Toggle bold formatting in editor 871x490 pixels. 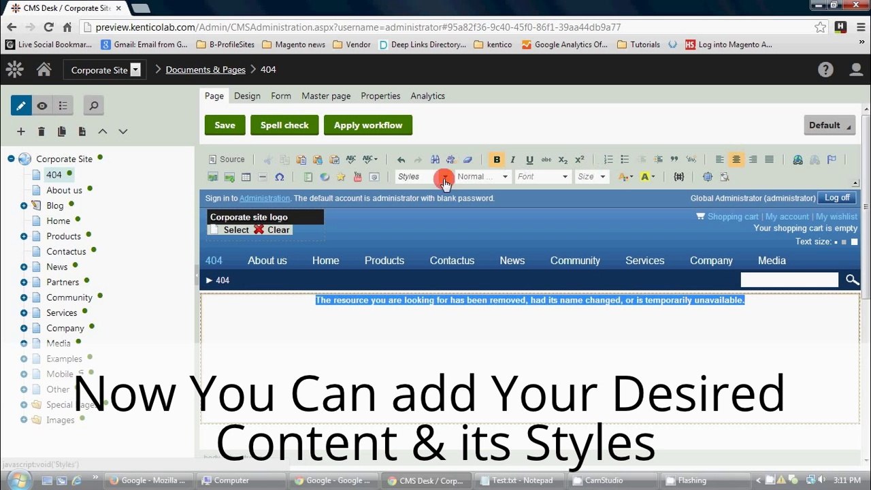pyautogui.click(x=497, y=159)
